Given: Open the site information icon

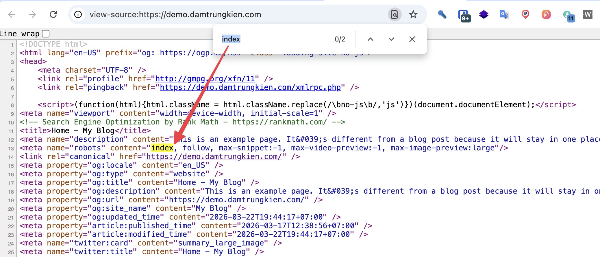Looking at the screenshot, I should click(x=78, y=14).
